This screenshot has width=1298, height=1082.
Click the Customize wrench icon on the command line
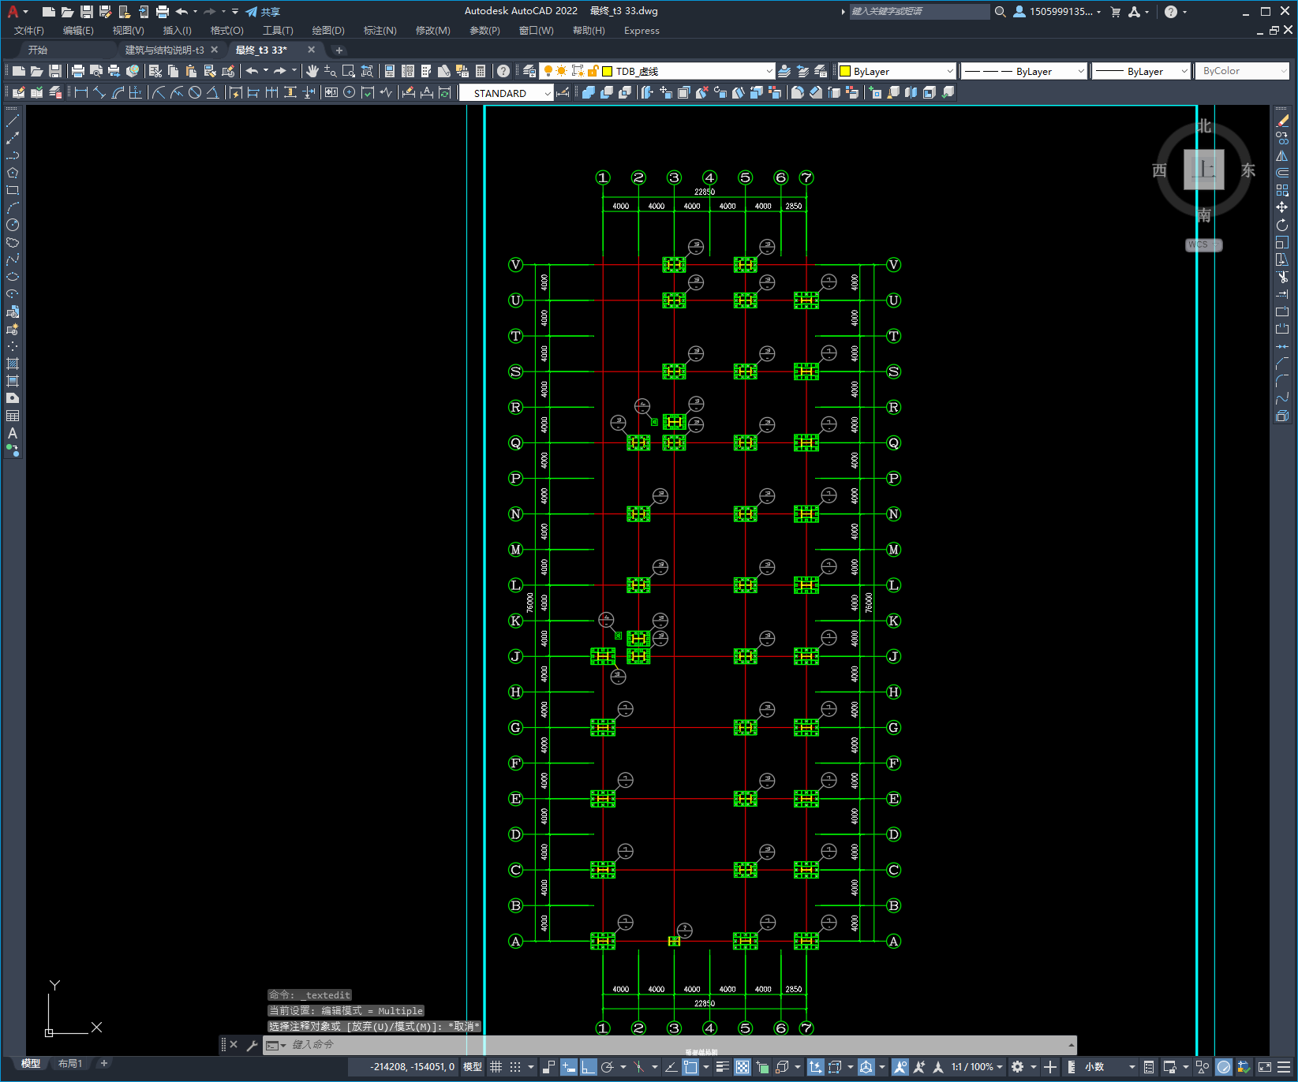click(x=252, y=1045)
